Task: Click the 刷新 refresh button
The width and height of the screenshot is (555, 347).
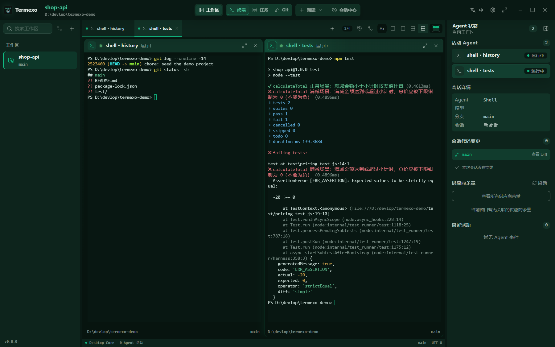Action: (x=540, y=183)
